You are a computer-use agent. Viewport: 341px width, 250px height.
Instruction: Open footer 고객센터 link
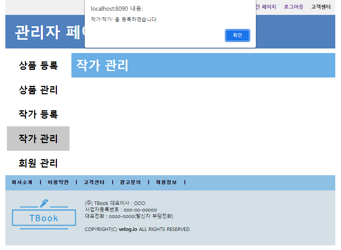(x=94, y=182)
